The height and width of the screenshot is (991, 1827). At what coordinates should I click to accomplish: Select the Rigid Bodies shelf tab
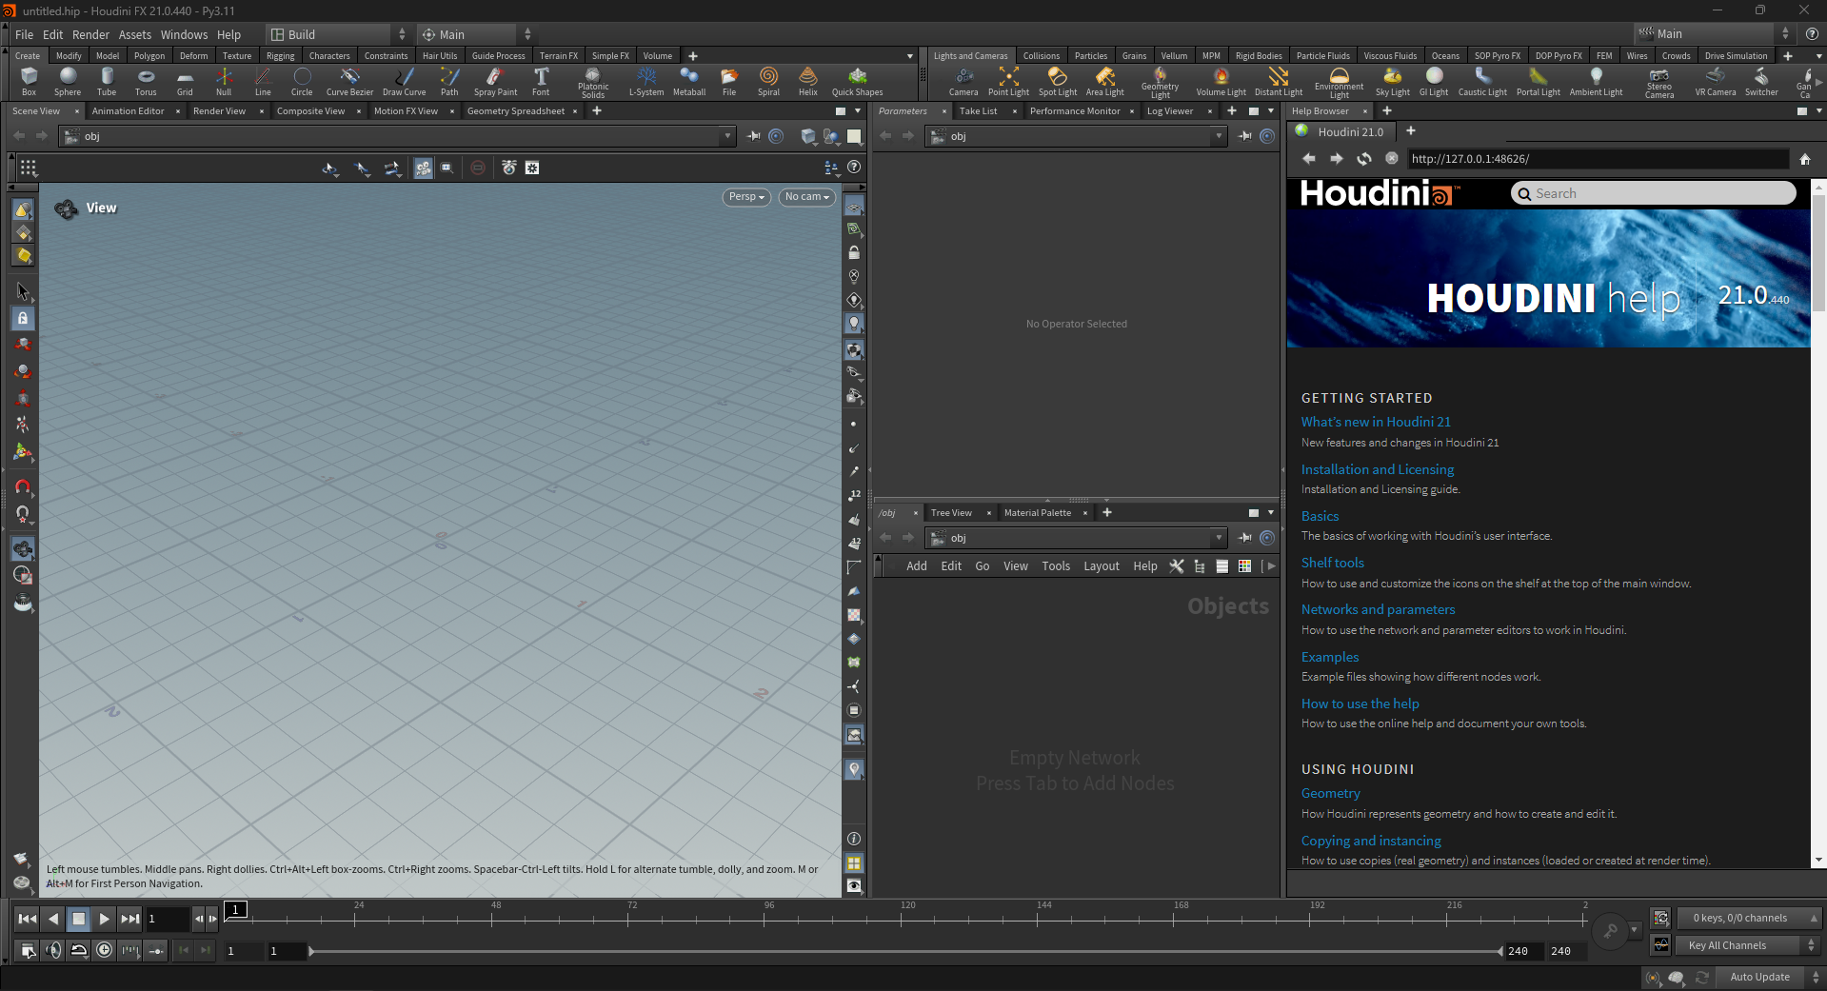pos(1259,56)
